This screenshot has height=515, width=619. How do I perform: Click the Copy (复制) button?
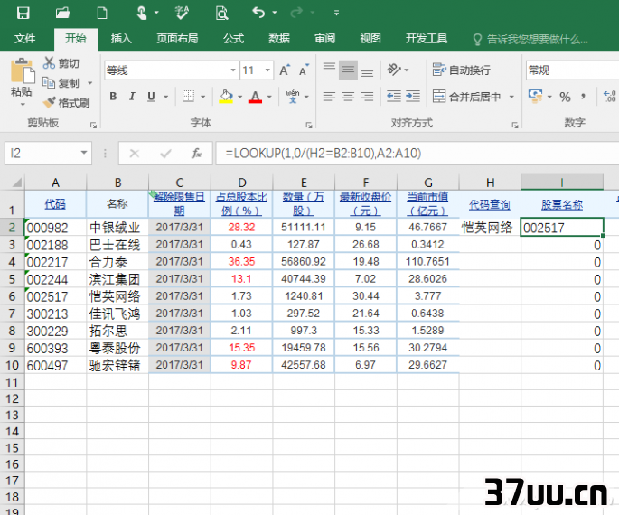[x=61, y=83]
